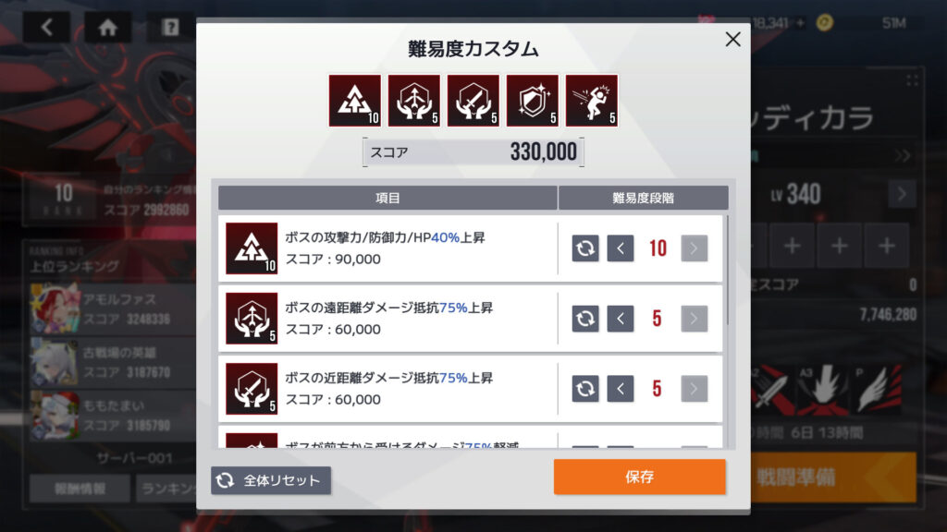Click the boss stat boost icon in summary row
The image size is (947, 532).
354,101
